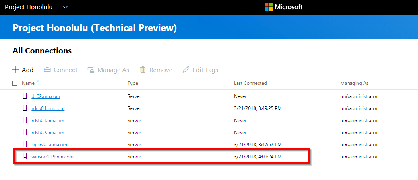Click the All Connections heading
The image size is (418, 180).
tap(42, 51)
